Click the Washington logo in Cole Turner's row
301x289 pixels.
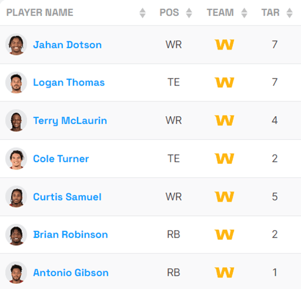(224, 158)
